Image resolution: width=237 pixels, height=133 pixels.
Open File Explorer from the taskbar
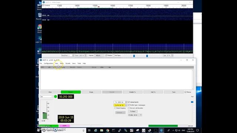point(101,130)
